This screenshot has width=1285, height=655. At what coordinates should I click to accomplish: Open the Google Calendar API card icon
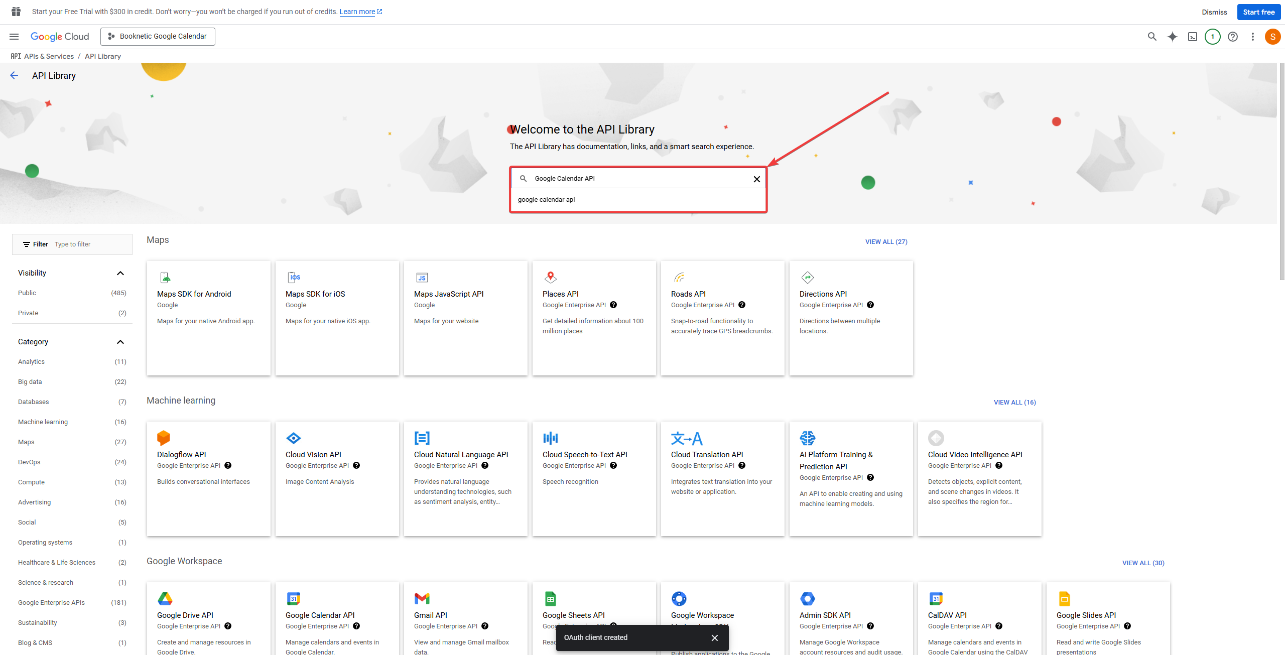(x=294, y=598)
